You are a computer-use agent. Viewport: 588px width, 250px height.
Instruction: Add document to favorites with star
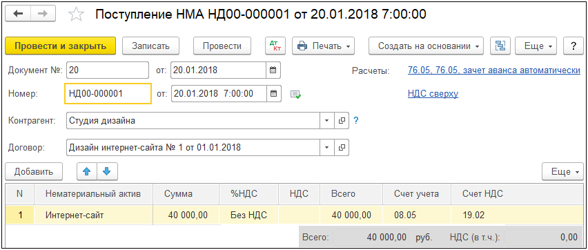tap(76, 15)
